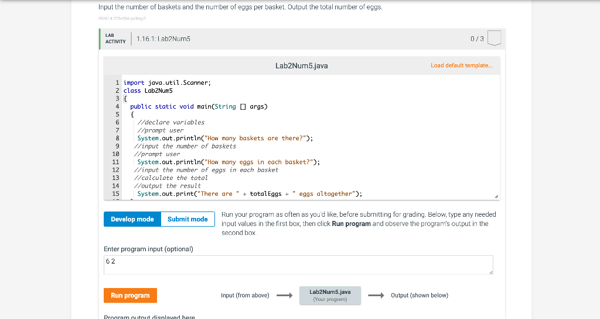
Task: Click the //prompt user comment on line 10
Action: 157,154
